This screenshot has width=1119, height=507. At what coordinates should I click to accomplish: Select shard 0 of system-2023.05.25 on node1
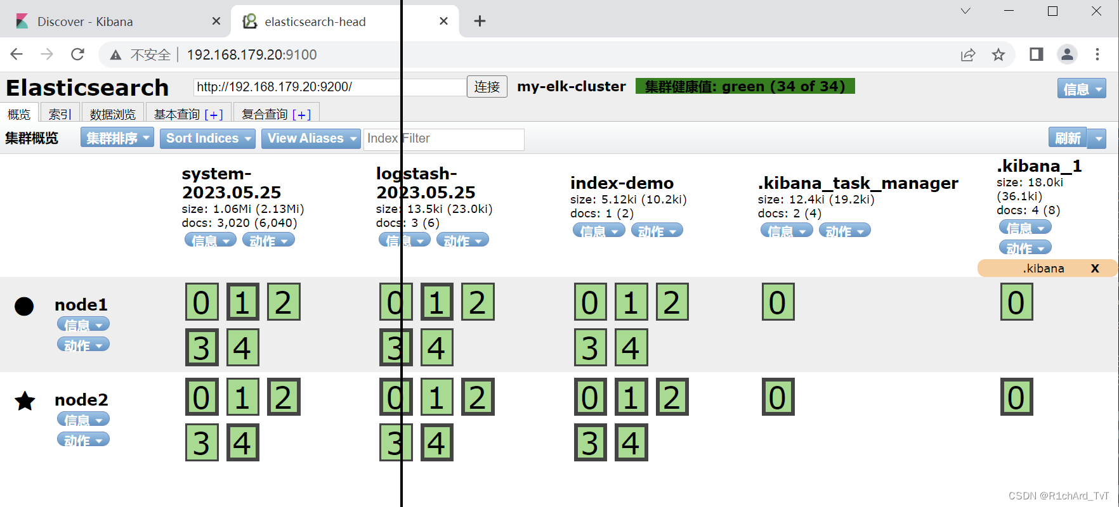tap(202, 302)
